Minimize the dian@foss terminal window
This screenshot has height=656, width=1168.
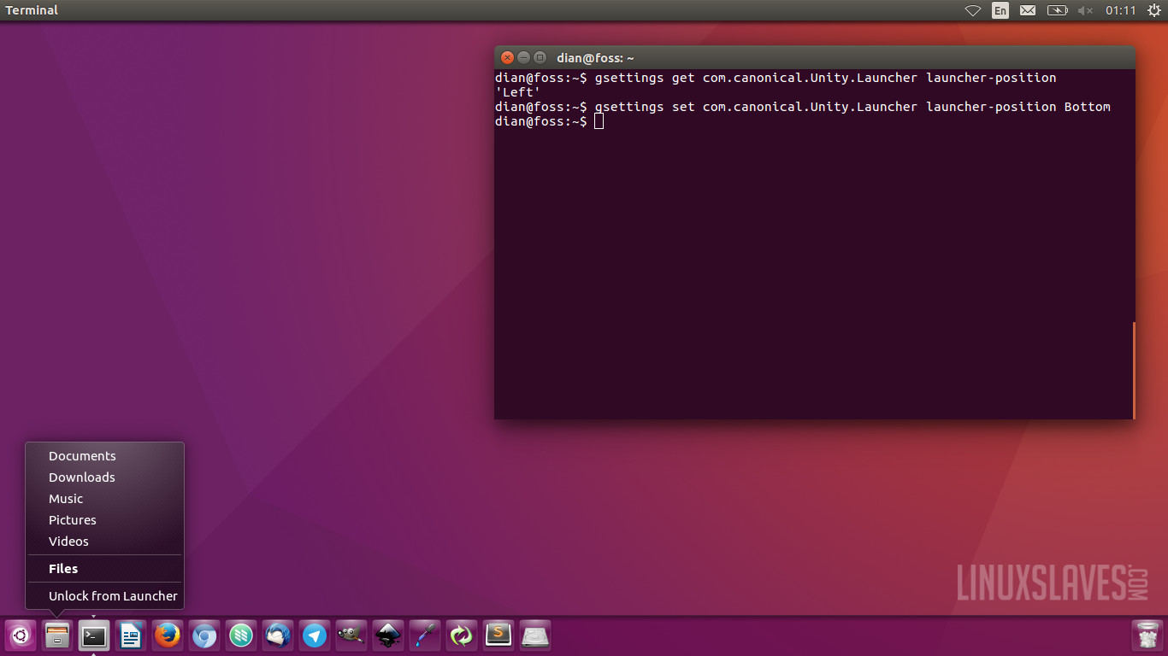point(523,58)
